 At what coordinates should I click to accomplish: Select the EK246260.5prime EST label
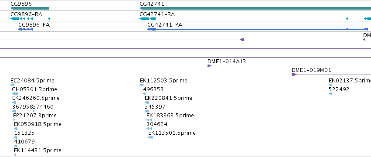(36, 98)
